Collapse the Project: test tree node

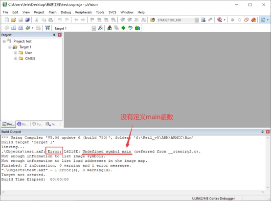coord(4,41)
